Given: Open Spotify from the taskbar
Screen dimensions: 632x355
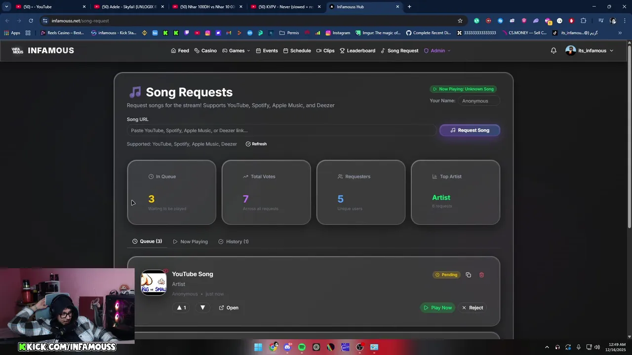Looking at the screenshot, I should pos(302,347).
